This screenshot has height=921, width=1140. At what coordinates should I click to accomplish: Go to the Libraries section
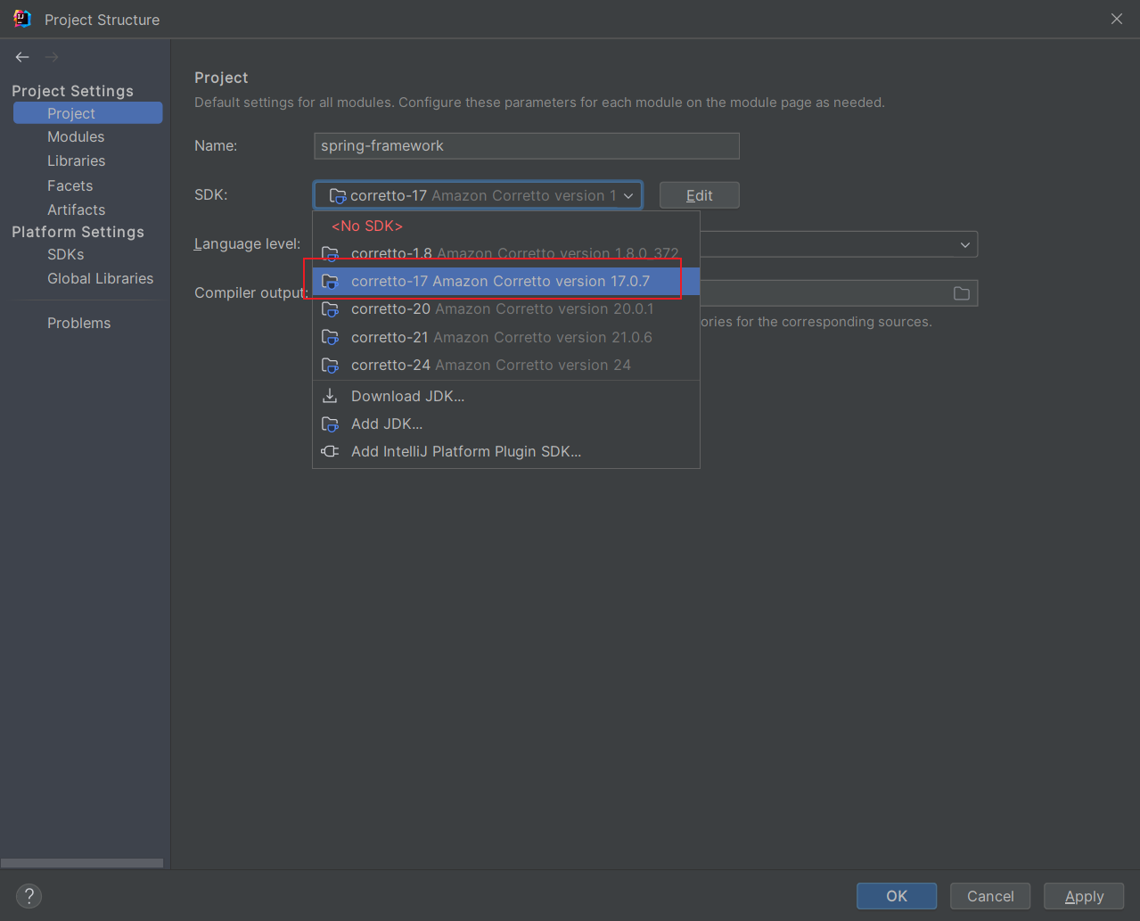point(76,161)
